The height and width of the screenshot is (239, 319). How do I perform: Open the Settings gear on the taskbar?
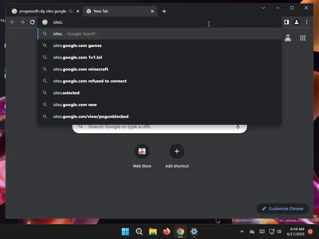[194, 232]
